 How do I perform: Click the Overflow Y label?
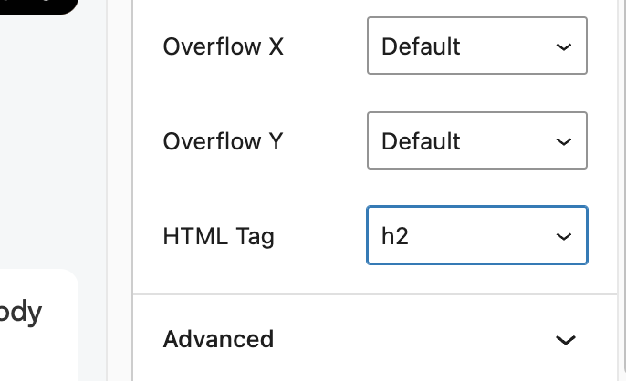click(x=223, y=141)
